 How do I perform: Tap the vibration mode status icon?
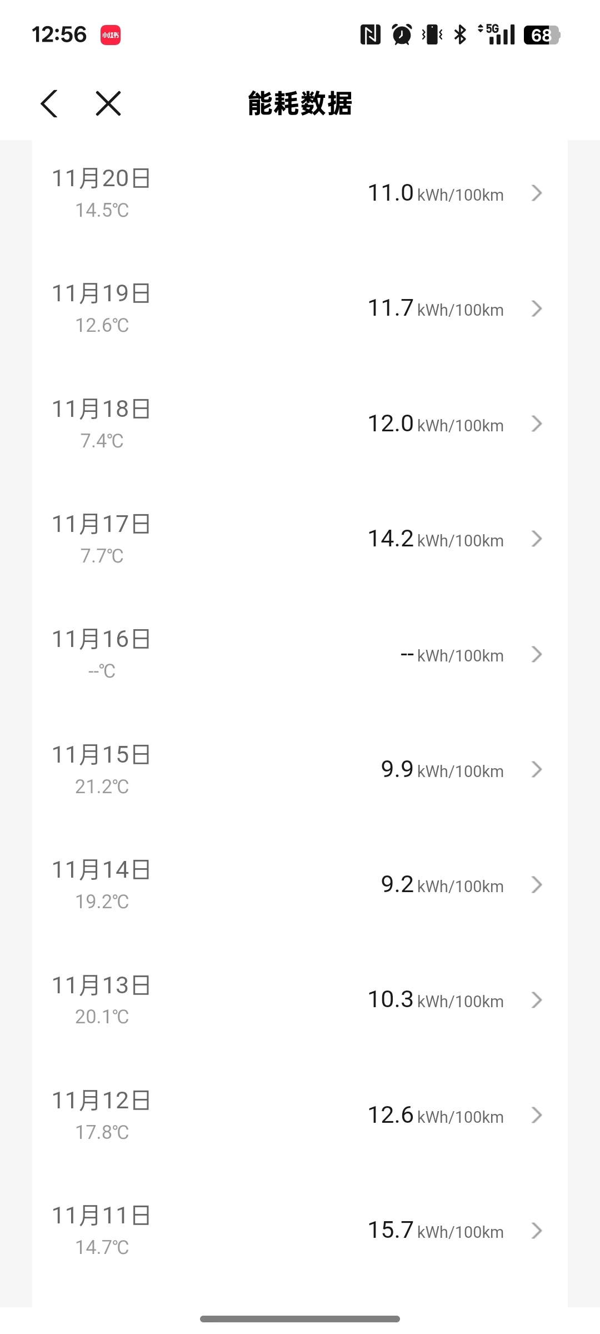(x=432, y=35)
